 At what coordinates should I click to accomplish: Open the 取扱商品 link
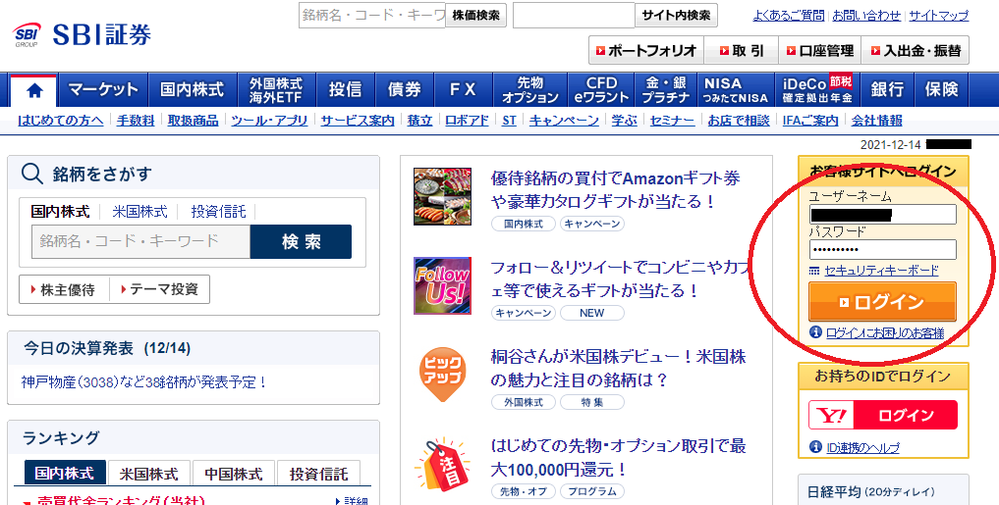[194, 121]
